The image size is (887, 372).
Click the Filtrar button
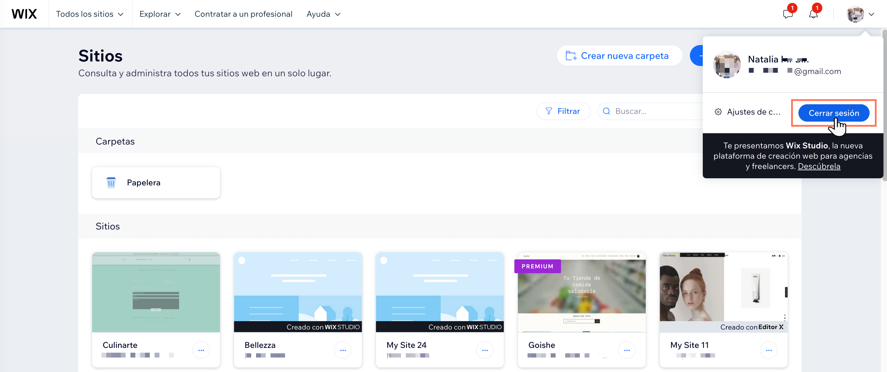point(563,111)
